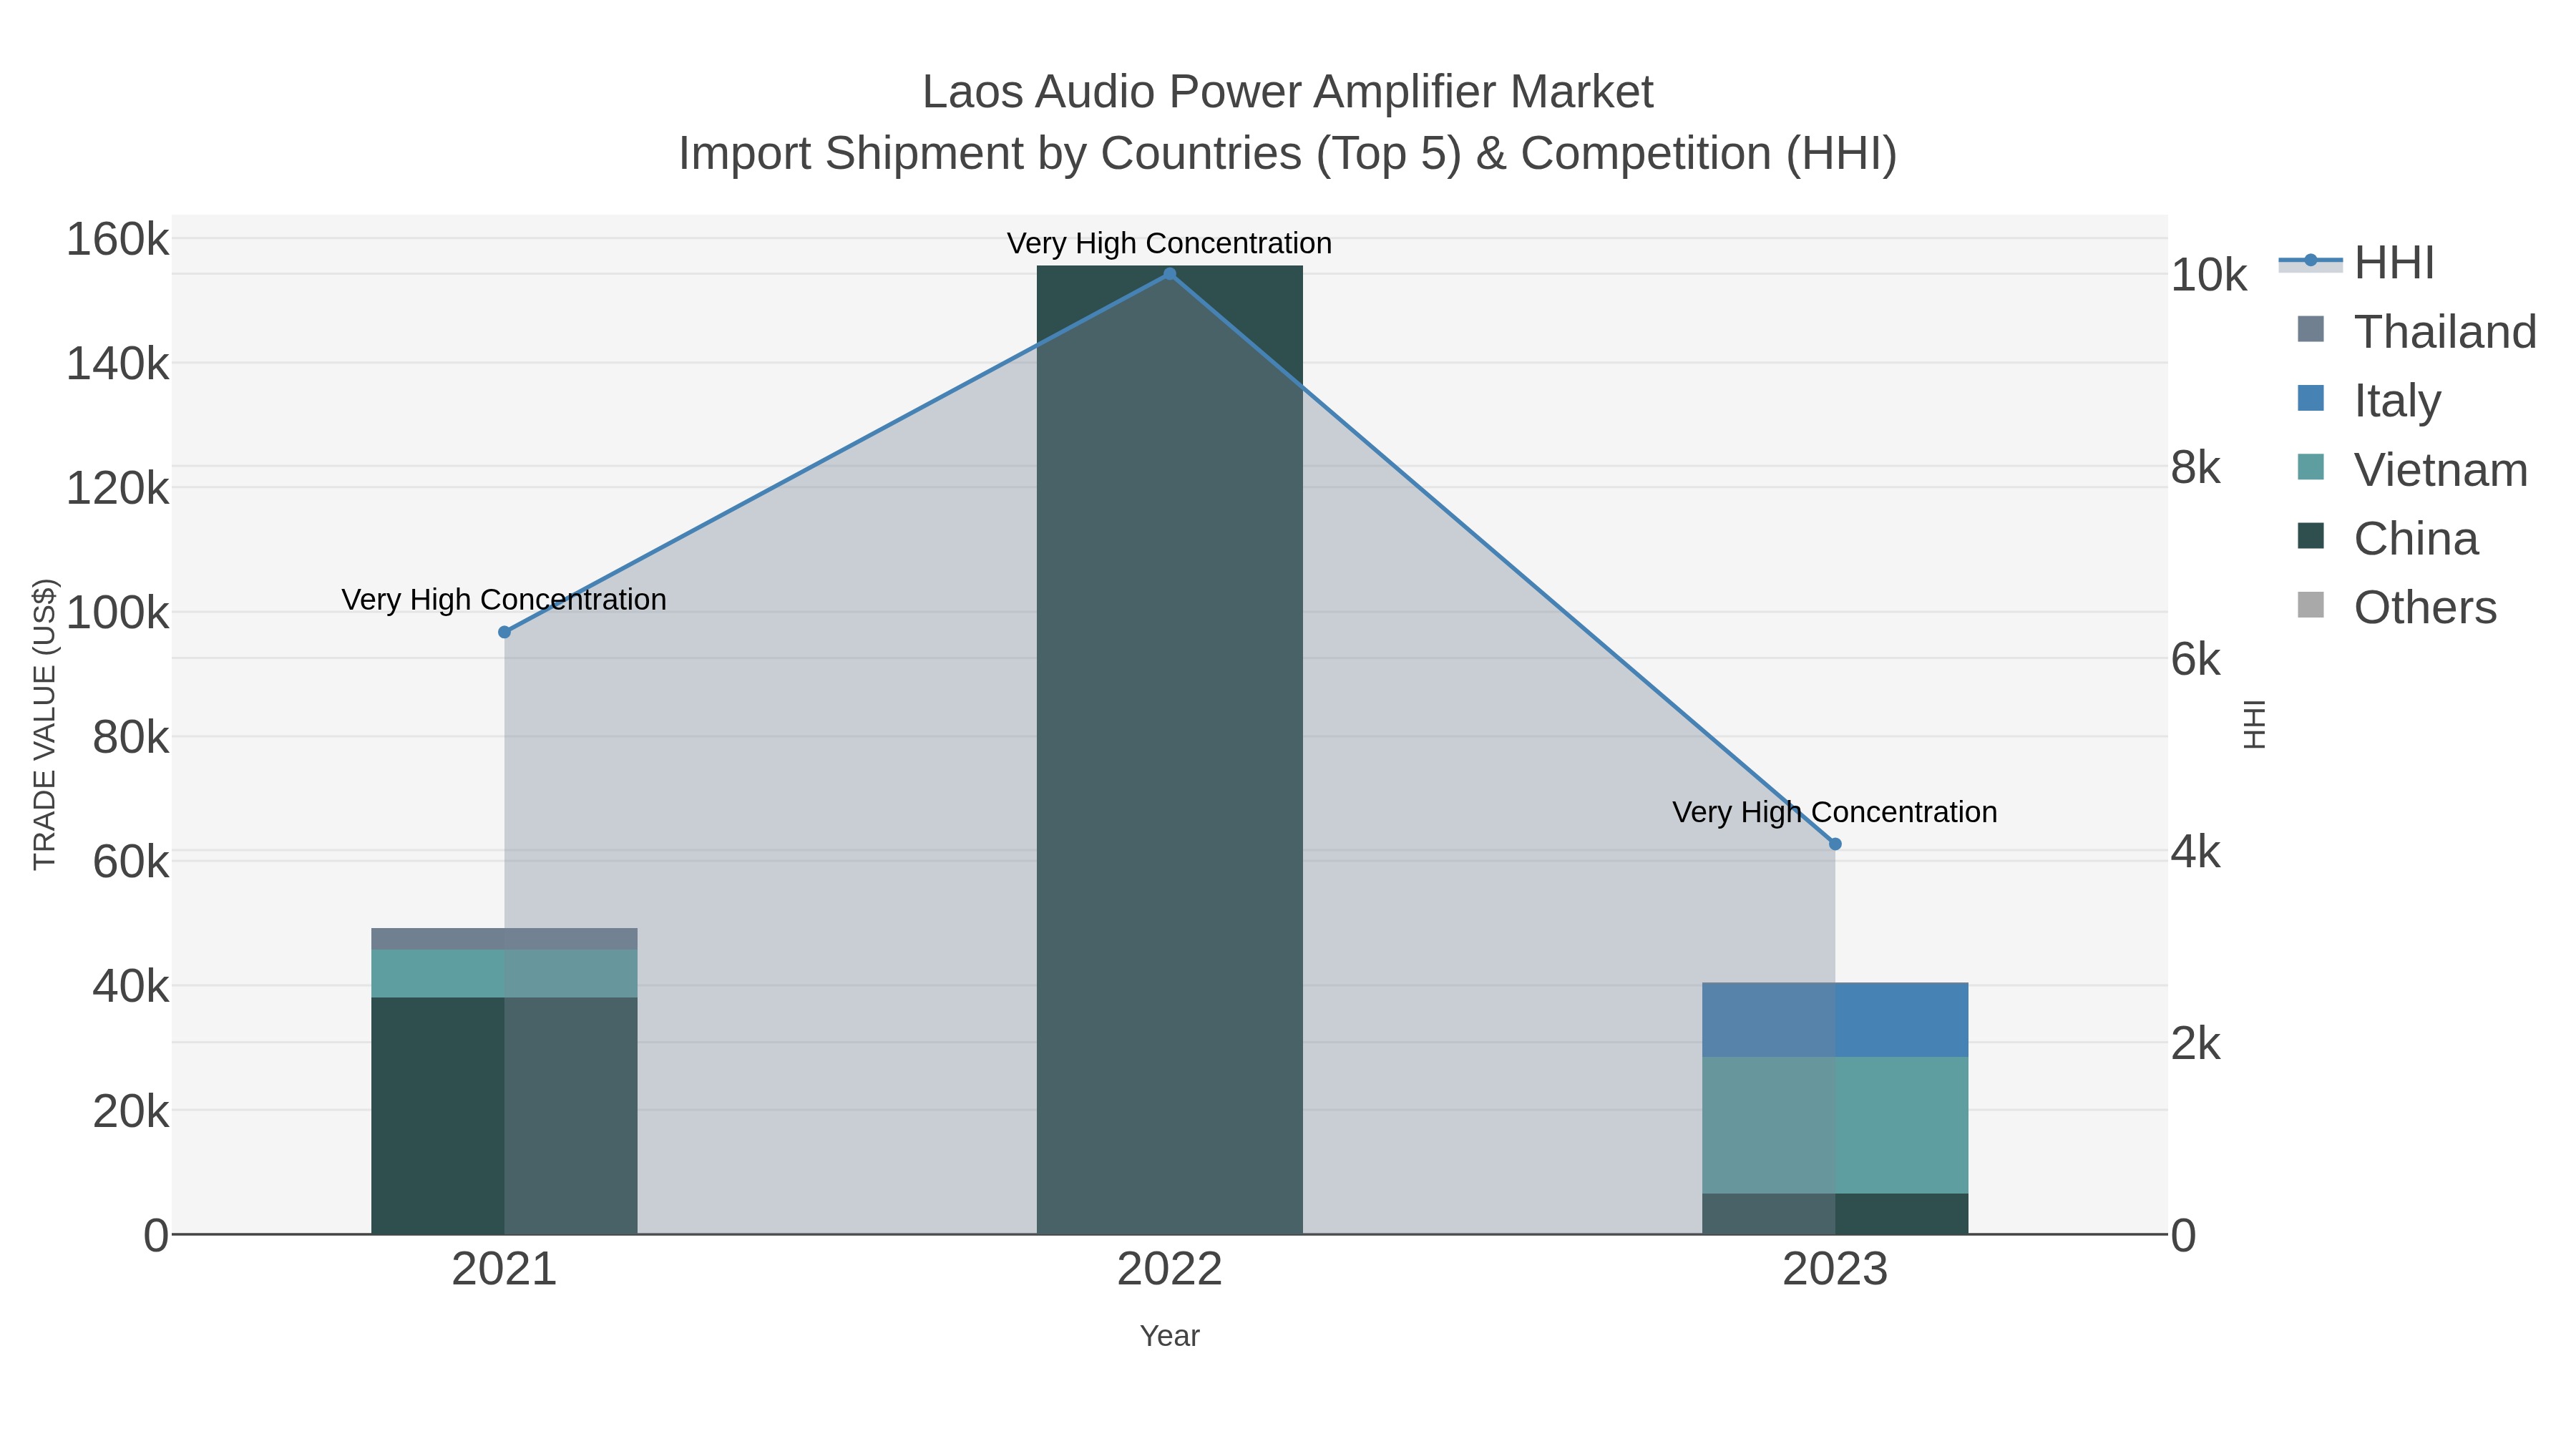Toggle the China legend entry
Viewport: 2576px width, 1449px height.
coord(2388,538)
